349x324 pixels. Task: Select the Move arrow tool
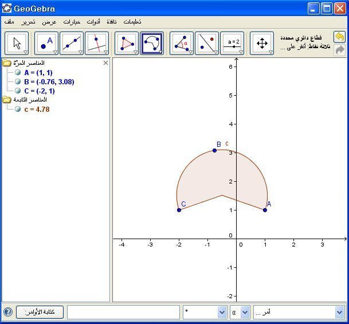pyautogui.click(x=17, y=44)
